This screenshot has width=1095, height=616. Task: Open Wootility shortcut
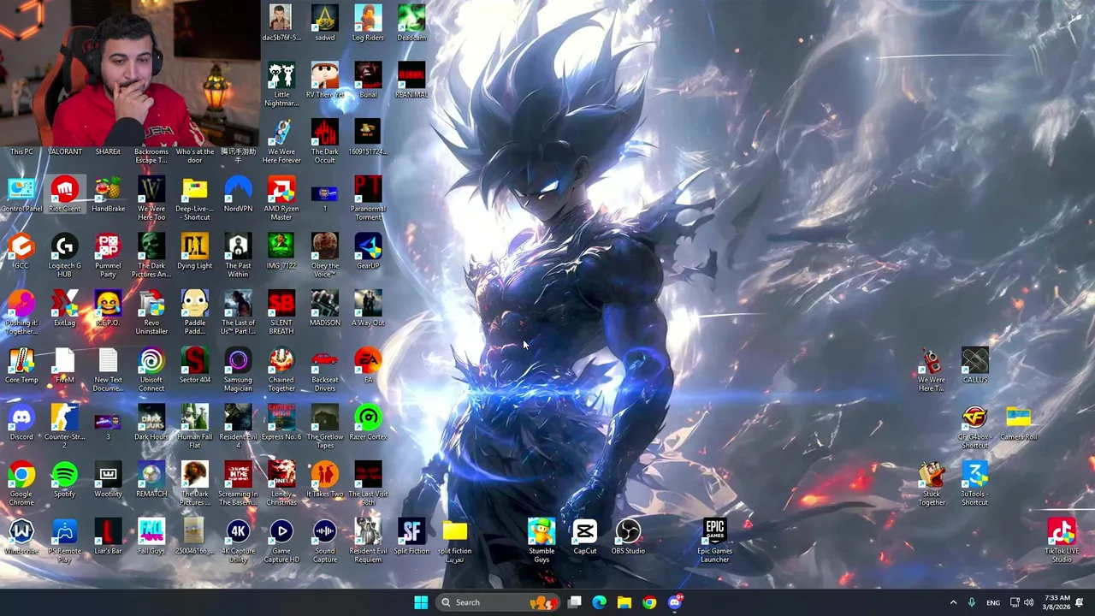point(108,480)
